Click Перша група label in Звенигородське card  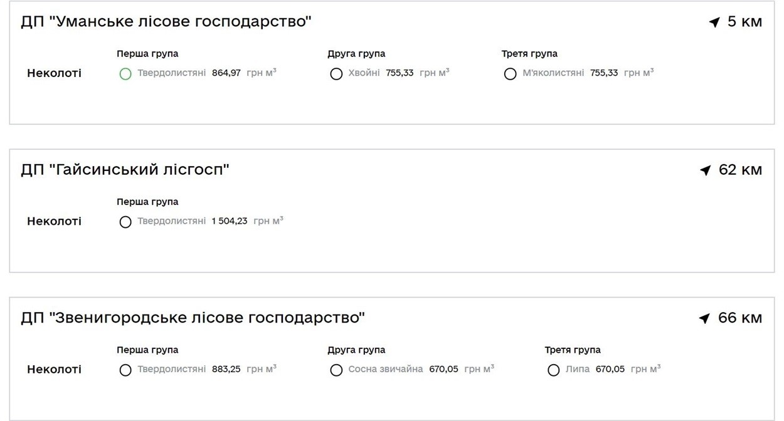pos(147,350)
